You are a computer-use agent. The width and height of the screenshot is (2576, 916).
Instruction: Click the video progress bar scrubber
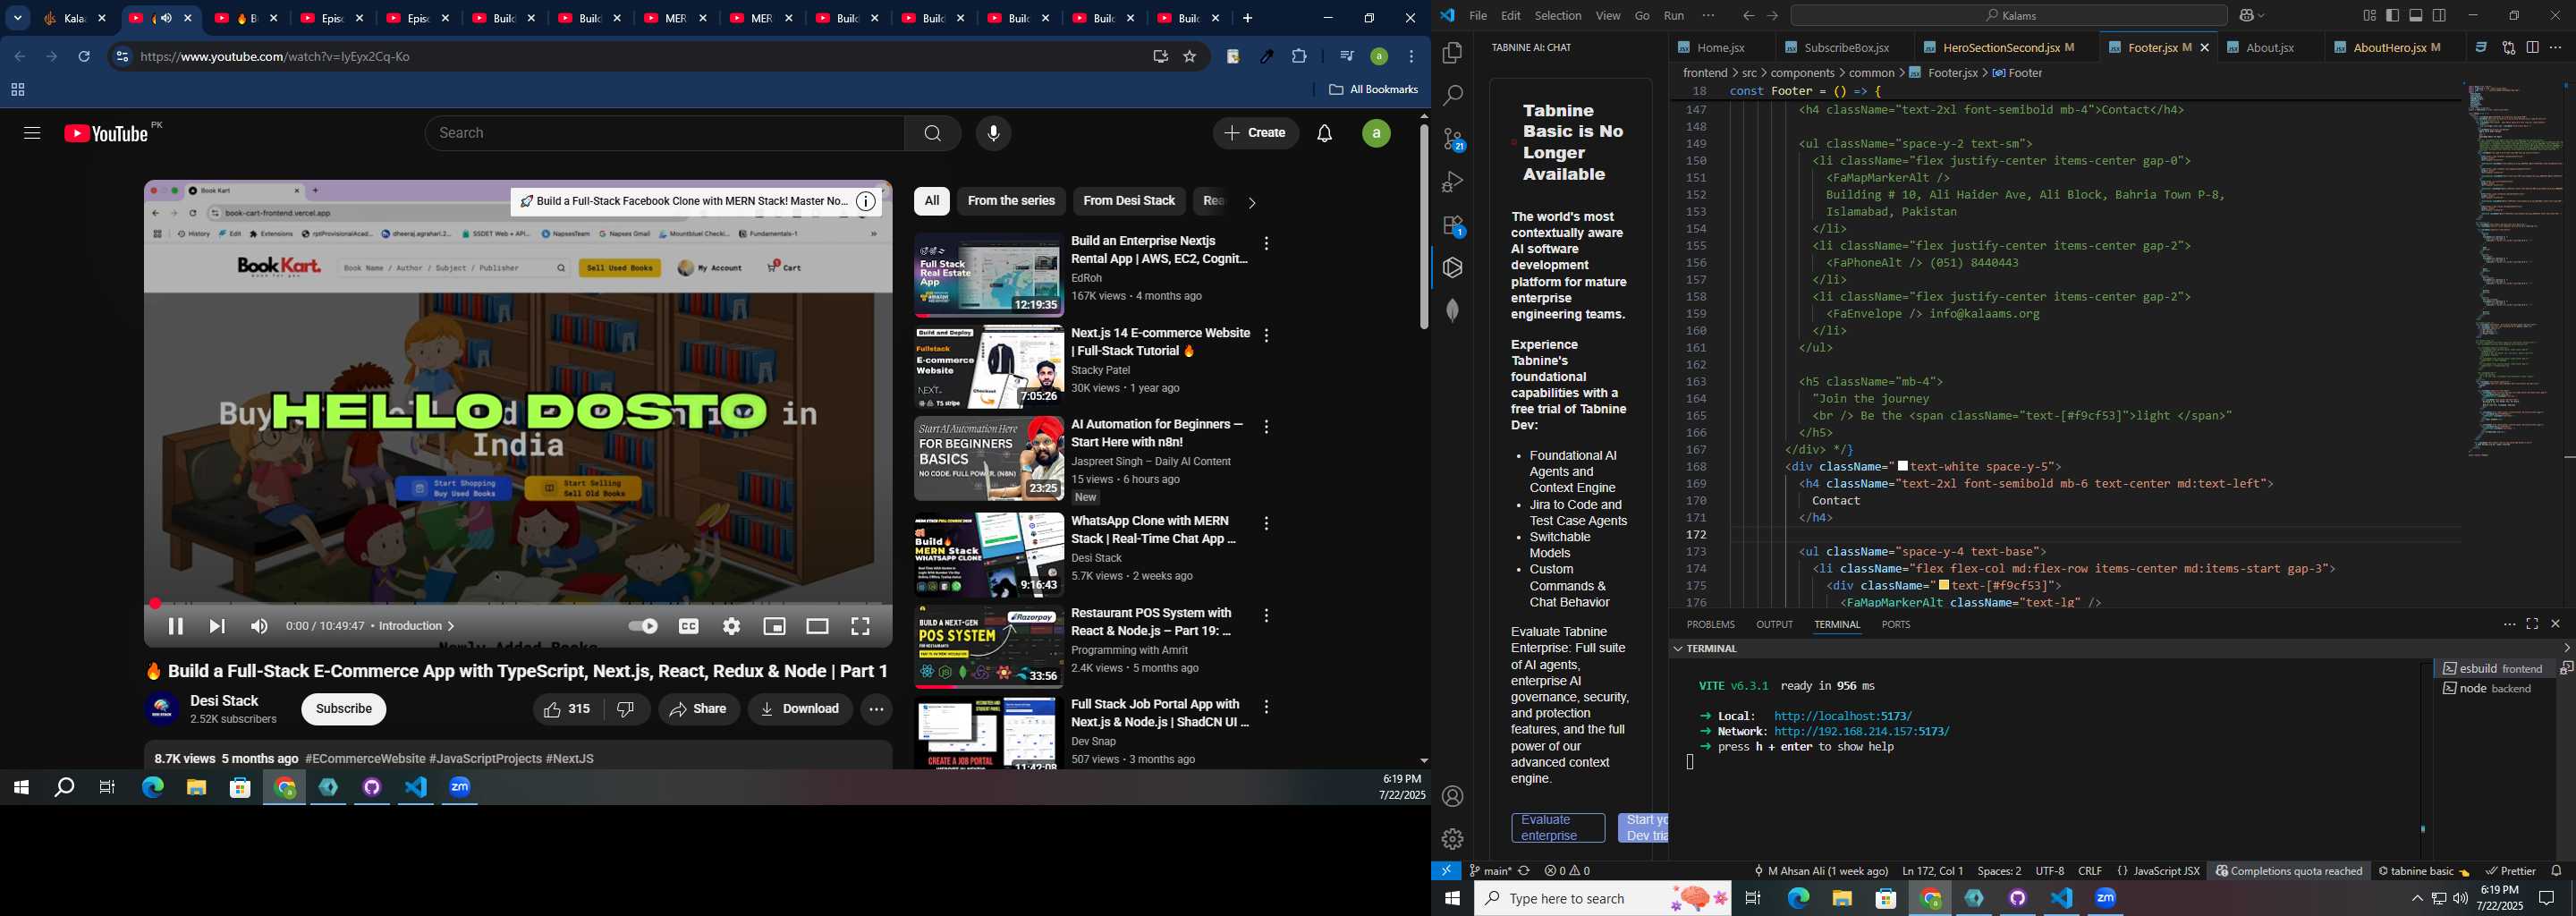tap(155, 604)
